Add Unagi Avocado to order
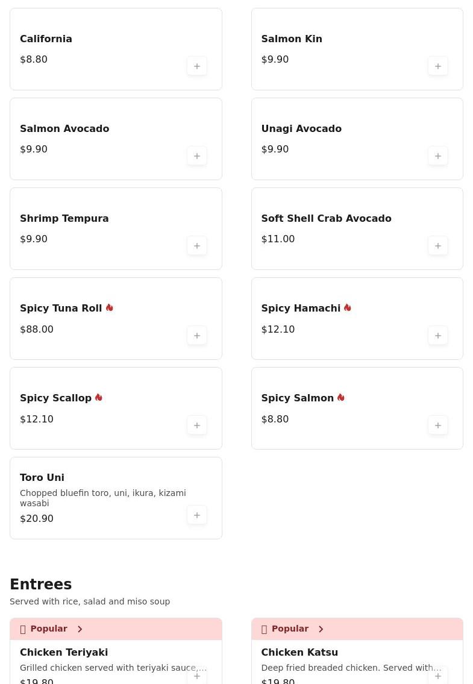Image resolution: width=473 pixels, height=684 pixels. [438, 156]
